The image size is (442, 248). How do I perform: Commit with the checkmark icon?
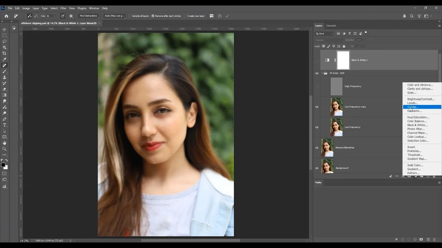[227, 16]
